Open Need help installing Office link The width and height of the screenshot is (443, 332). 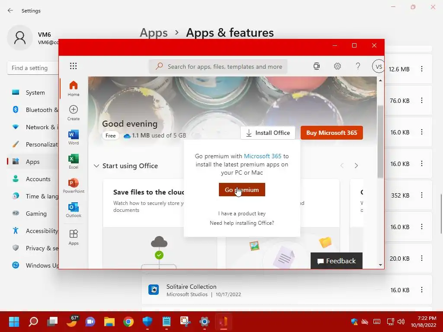(242, 223)
